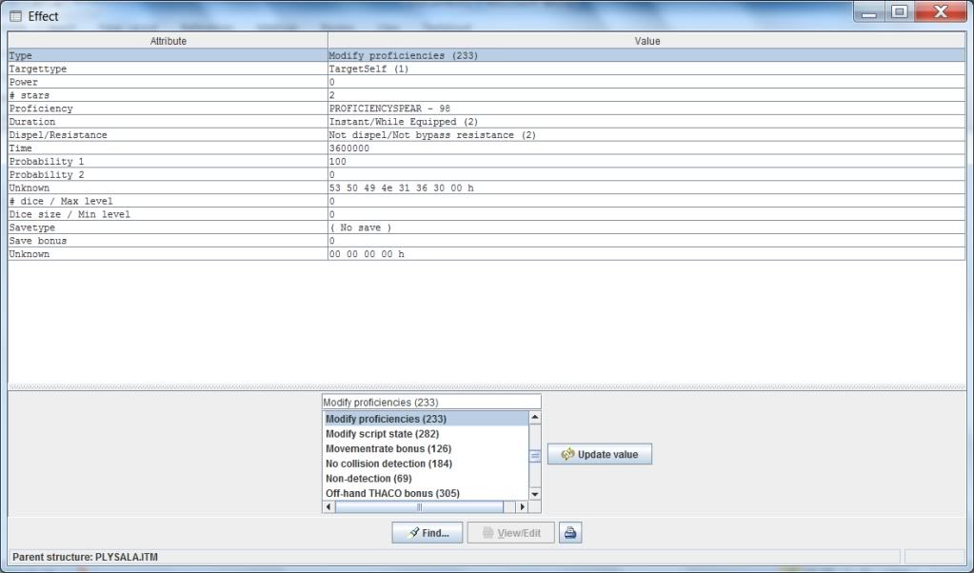
Task: Click the Attribute column header
Action: coord(168,41)
